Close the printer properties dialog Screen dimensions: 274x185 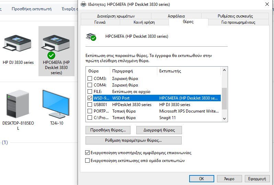(x=267, y=4)
